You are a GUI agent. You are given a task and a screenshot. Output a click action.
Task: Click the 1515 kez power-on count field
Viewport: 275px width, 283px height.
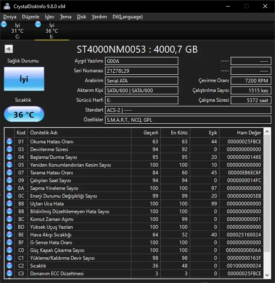tap(251, 90)
